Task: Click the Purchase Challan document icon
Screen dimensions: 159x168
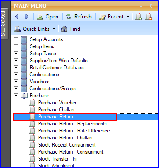Action: click(x=32, y=110)
